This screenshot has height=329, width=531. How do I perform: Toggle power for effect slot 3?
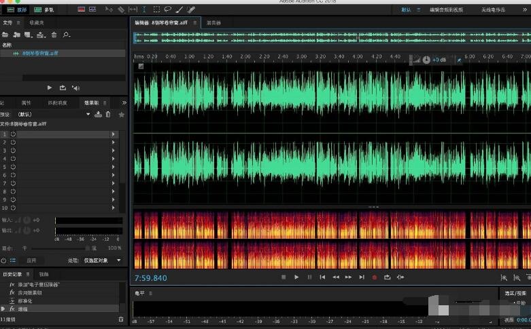pyautogui.click(x=13, y=151)
